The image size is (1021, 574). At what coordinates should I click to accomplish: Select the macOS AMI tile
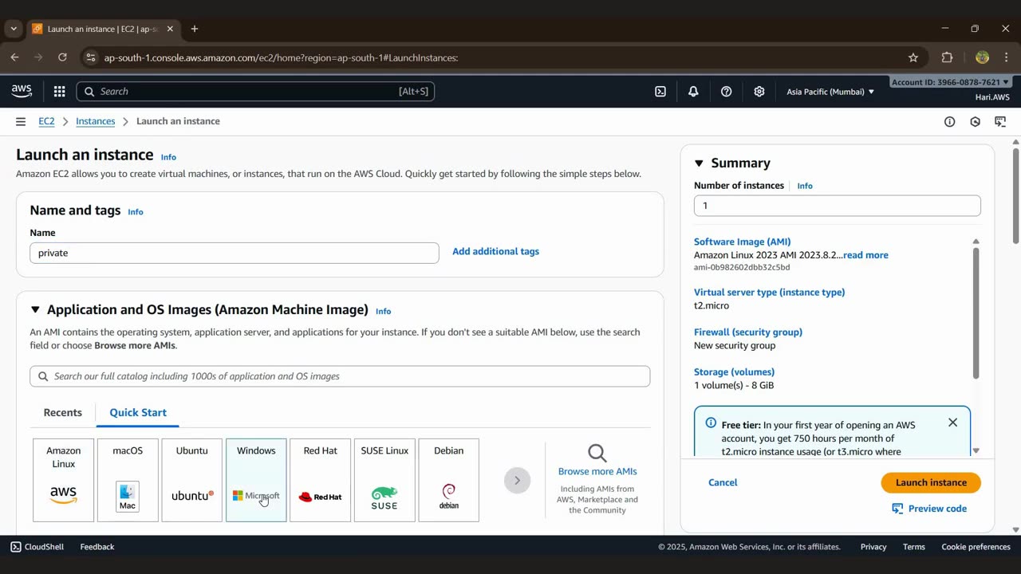(x=128, y=480)
